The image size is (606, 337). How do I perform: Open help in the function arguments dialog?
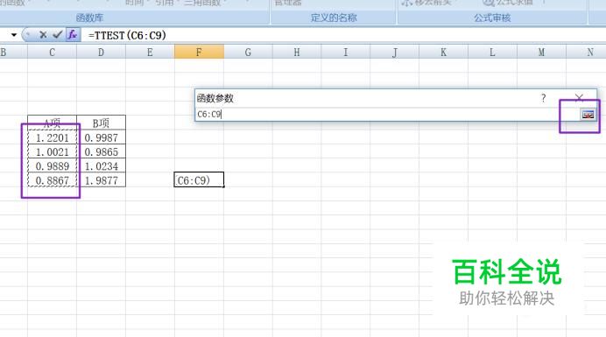(x=544, y=98)
